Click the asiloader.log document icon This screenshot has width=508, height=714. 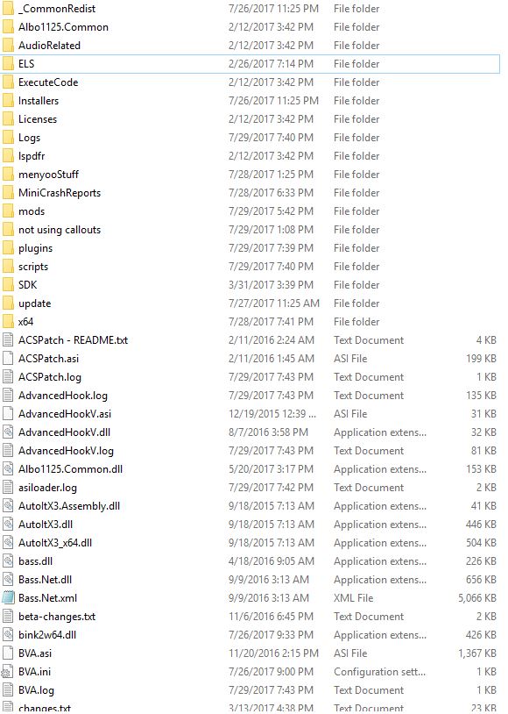click(x=8, y=487)
